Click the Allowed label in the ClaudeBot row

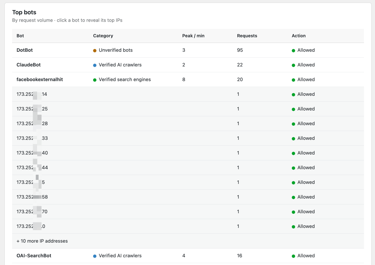[x=306, y=65]
